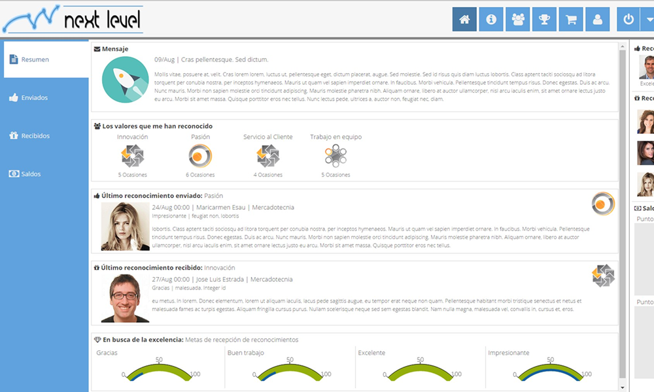Select the Pasión value icon

coord(200,156)
